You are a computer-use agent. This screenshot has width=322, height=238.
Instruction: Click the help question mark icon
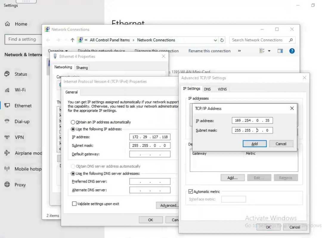click(x=292, y=51)
